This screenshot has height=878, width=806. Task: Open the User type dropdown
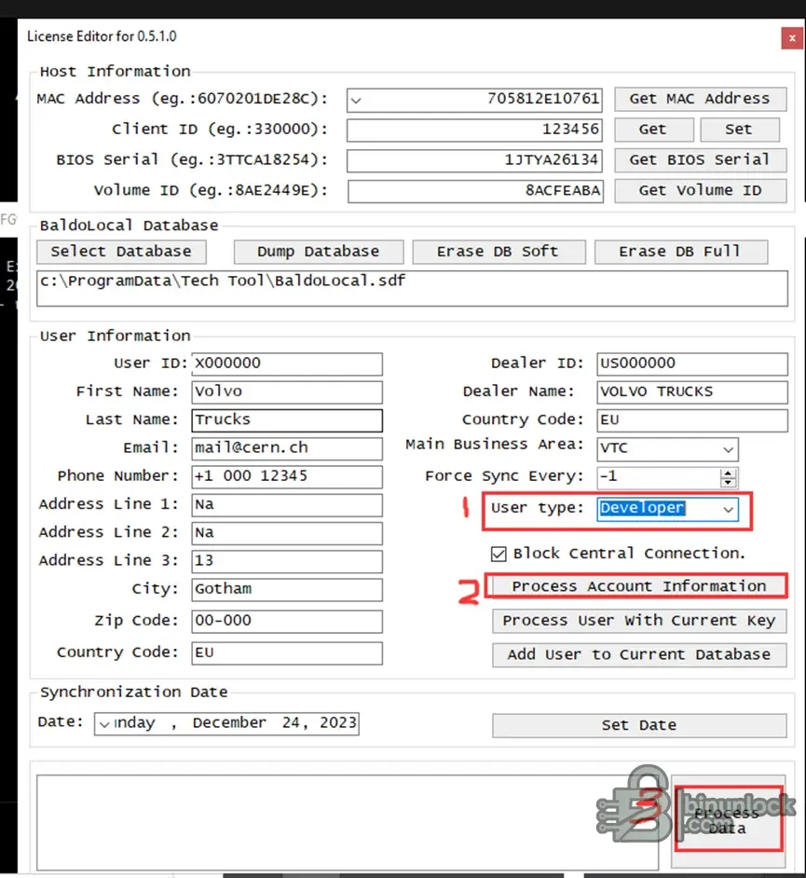[728, 509]
